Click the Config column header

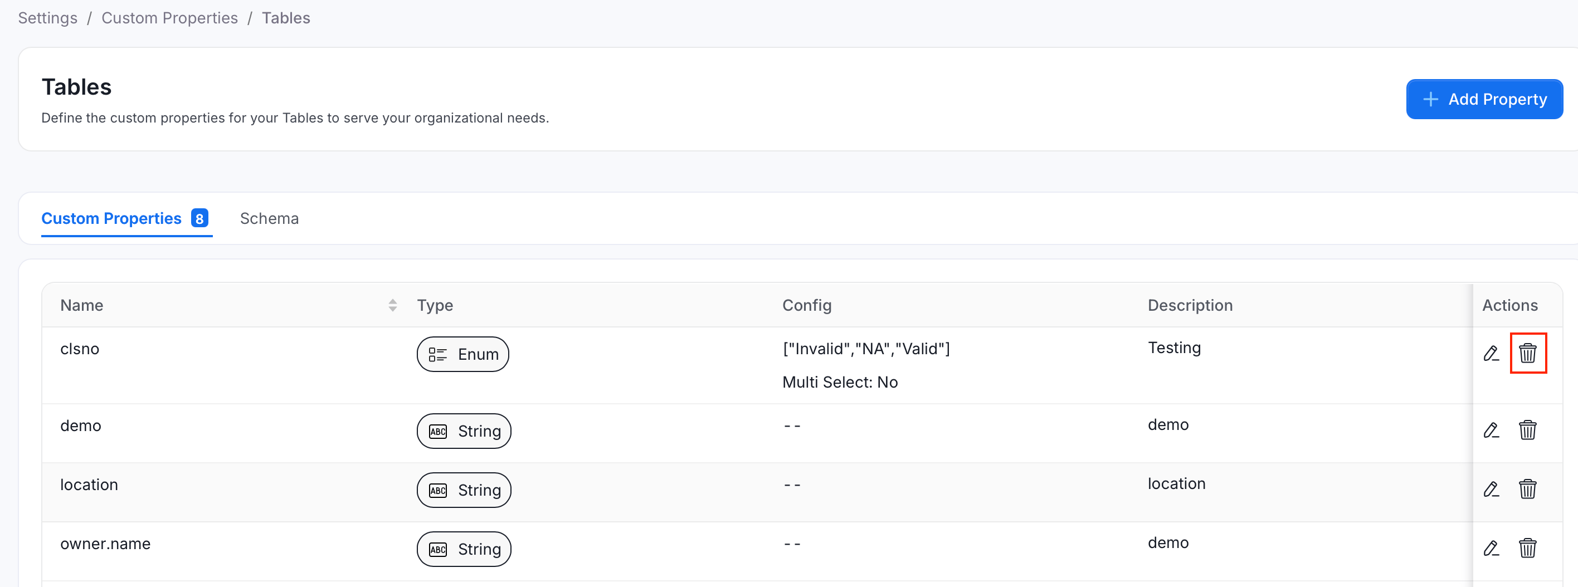pyautogui.click(x=807, y=305)
